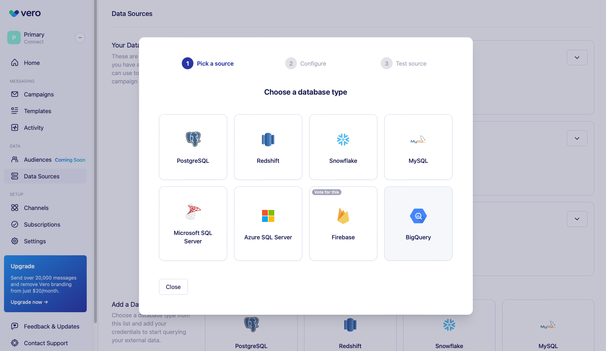Close the database type dialog
This screenshot has height=351, width=606.
pyautogui.click(x=173, y=286)
